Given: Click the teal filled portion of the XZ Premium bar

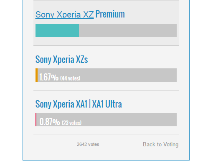Looking at the screenshot, I should [57, 30].
